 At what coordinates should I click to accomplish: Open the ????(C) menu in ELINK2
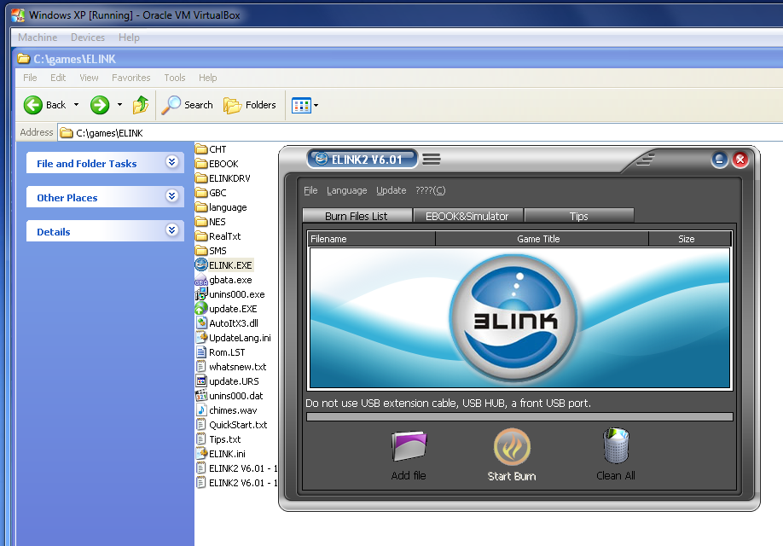430,190
